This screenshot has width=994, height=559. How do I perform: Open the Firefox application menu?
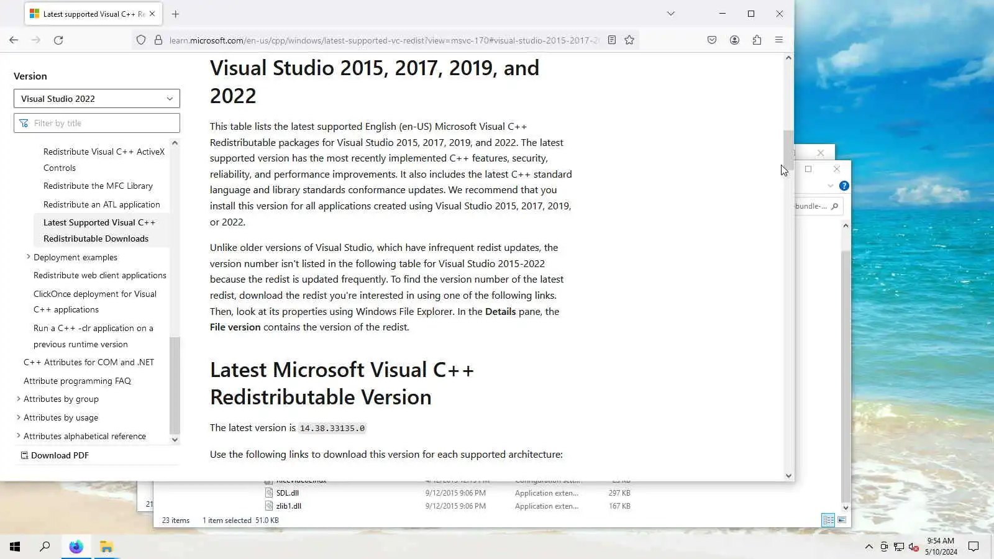click(779, 40)
